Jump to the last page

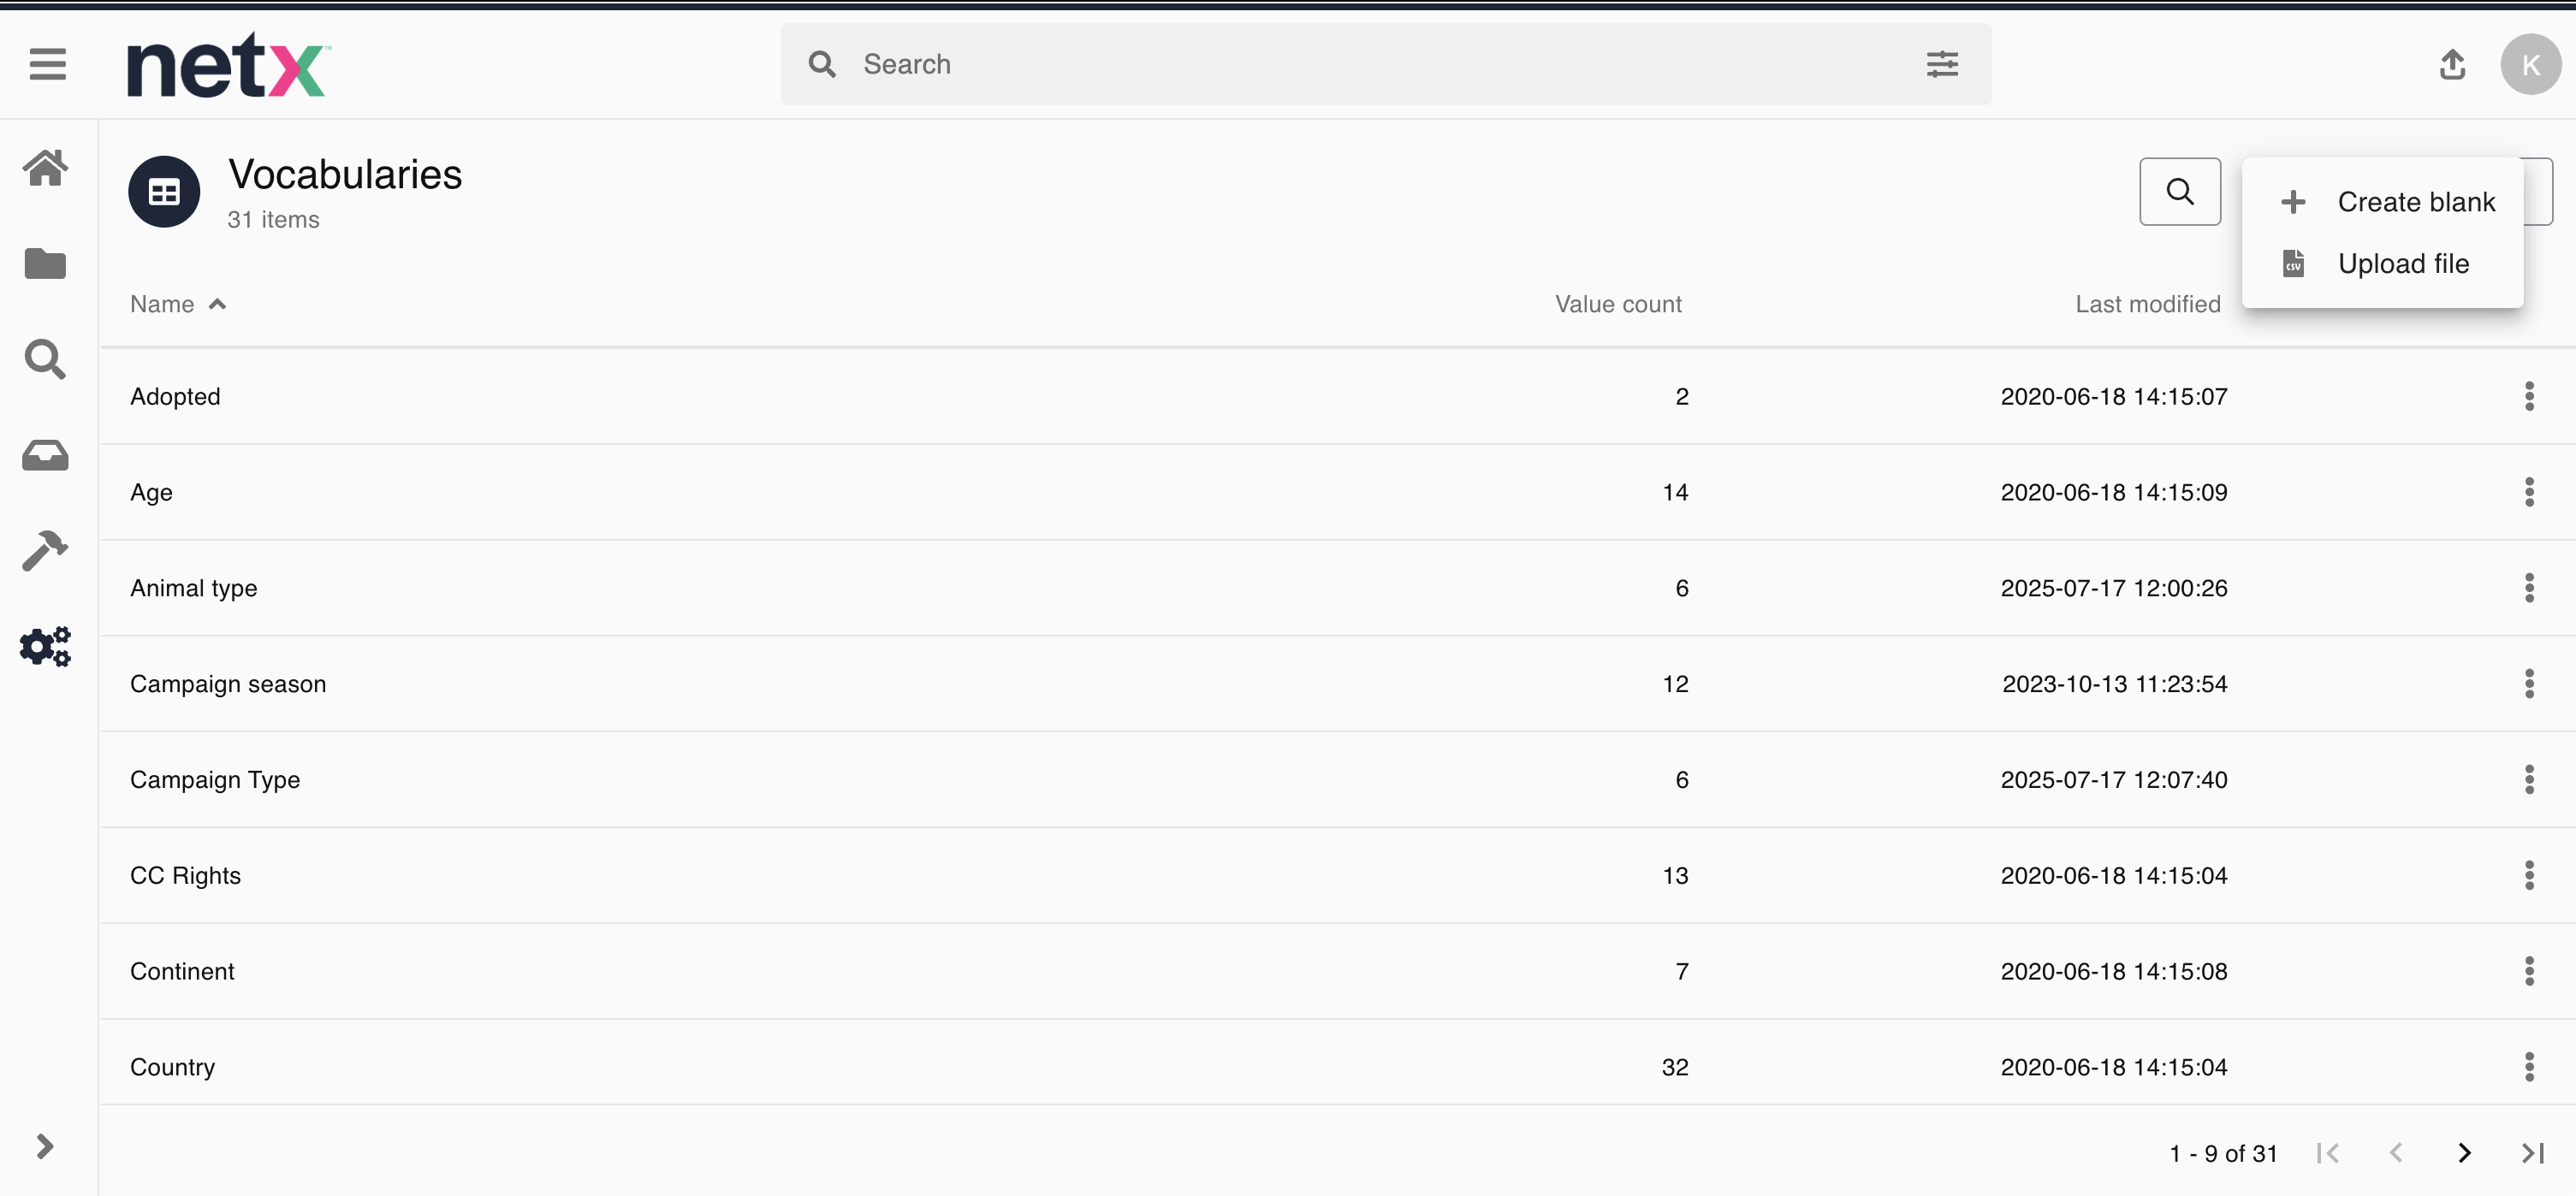pos(2532,1153)
